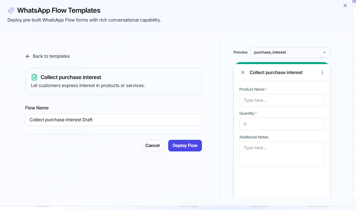Screen dimensions: 356x210
Task: Click inside the Additional Notes text area
Action: coord(282,154)
